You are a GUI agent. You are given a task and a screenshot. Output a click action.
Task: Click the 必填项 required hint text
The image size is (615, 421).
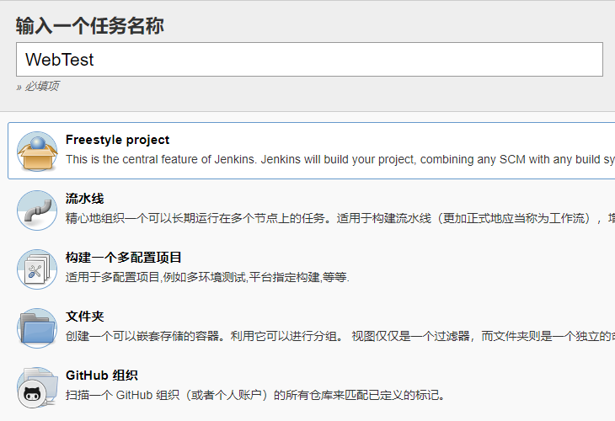coord(38,86)
